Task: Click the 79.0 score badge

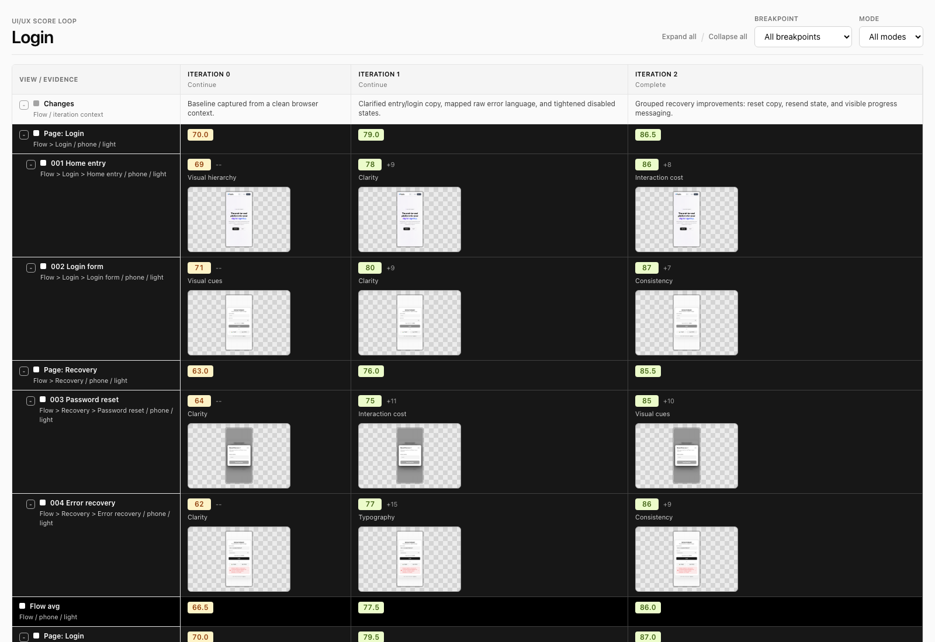Action: (x=371, y=135)
